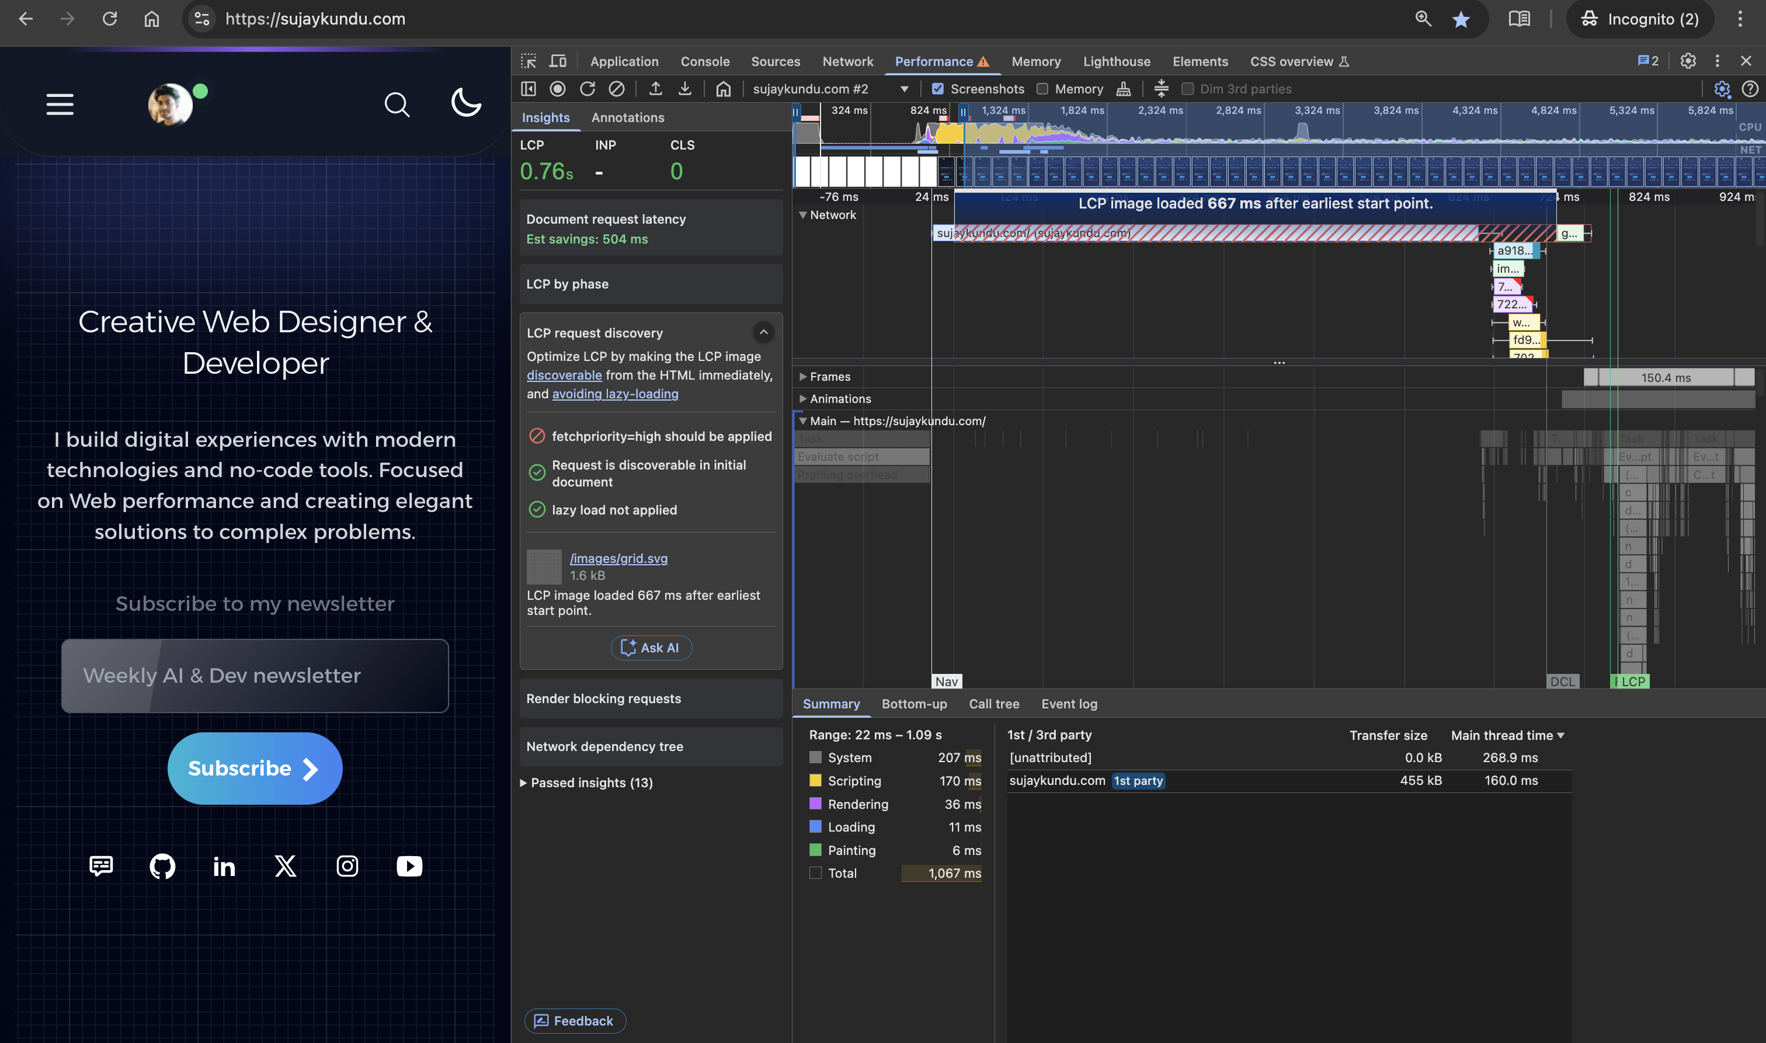The height and width of the screenshot is (1043, 1766).
Task: Open the website search icon
Action: tap(397, 105)
